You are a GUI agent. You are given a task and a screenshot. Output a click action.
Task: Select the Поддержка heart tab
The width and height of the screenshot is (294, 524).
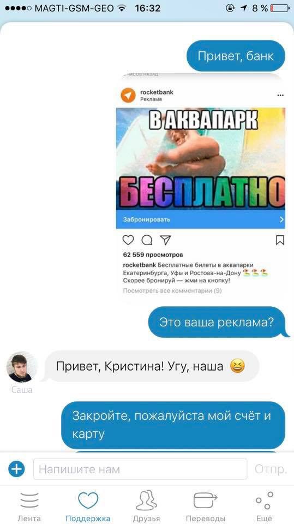coord(88,506)
